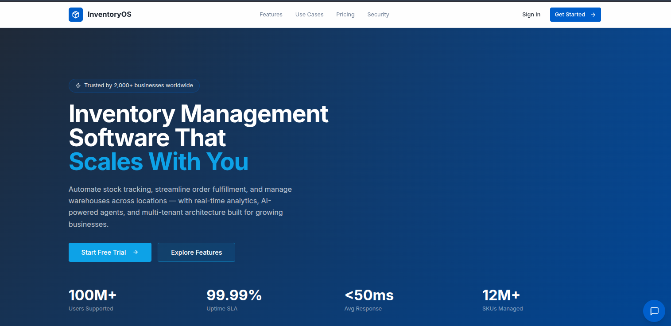Open the Security nav link
This screenshot has height=326, width=671.
pos(378,15)
